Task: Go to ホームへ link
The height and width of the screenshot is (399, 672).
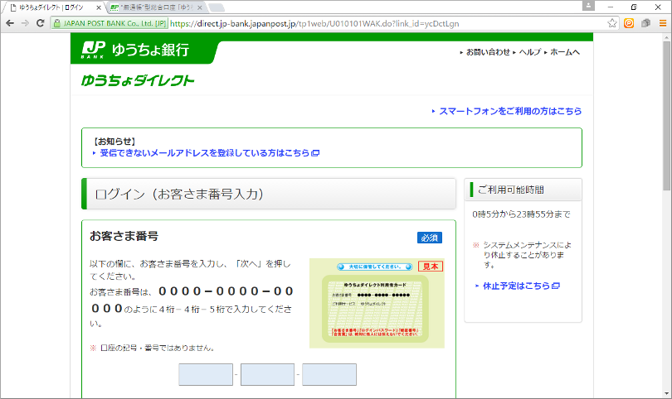Action: (x=565, y=52)
